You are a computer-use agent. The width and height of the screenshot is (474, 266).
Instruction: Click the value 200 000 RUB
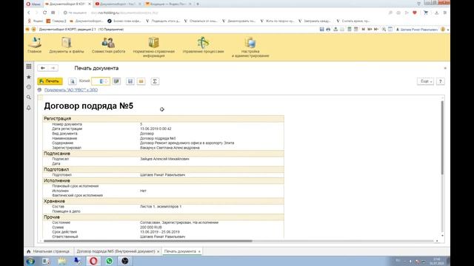(x=151, y=227)
